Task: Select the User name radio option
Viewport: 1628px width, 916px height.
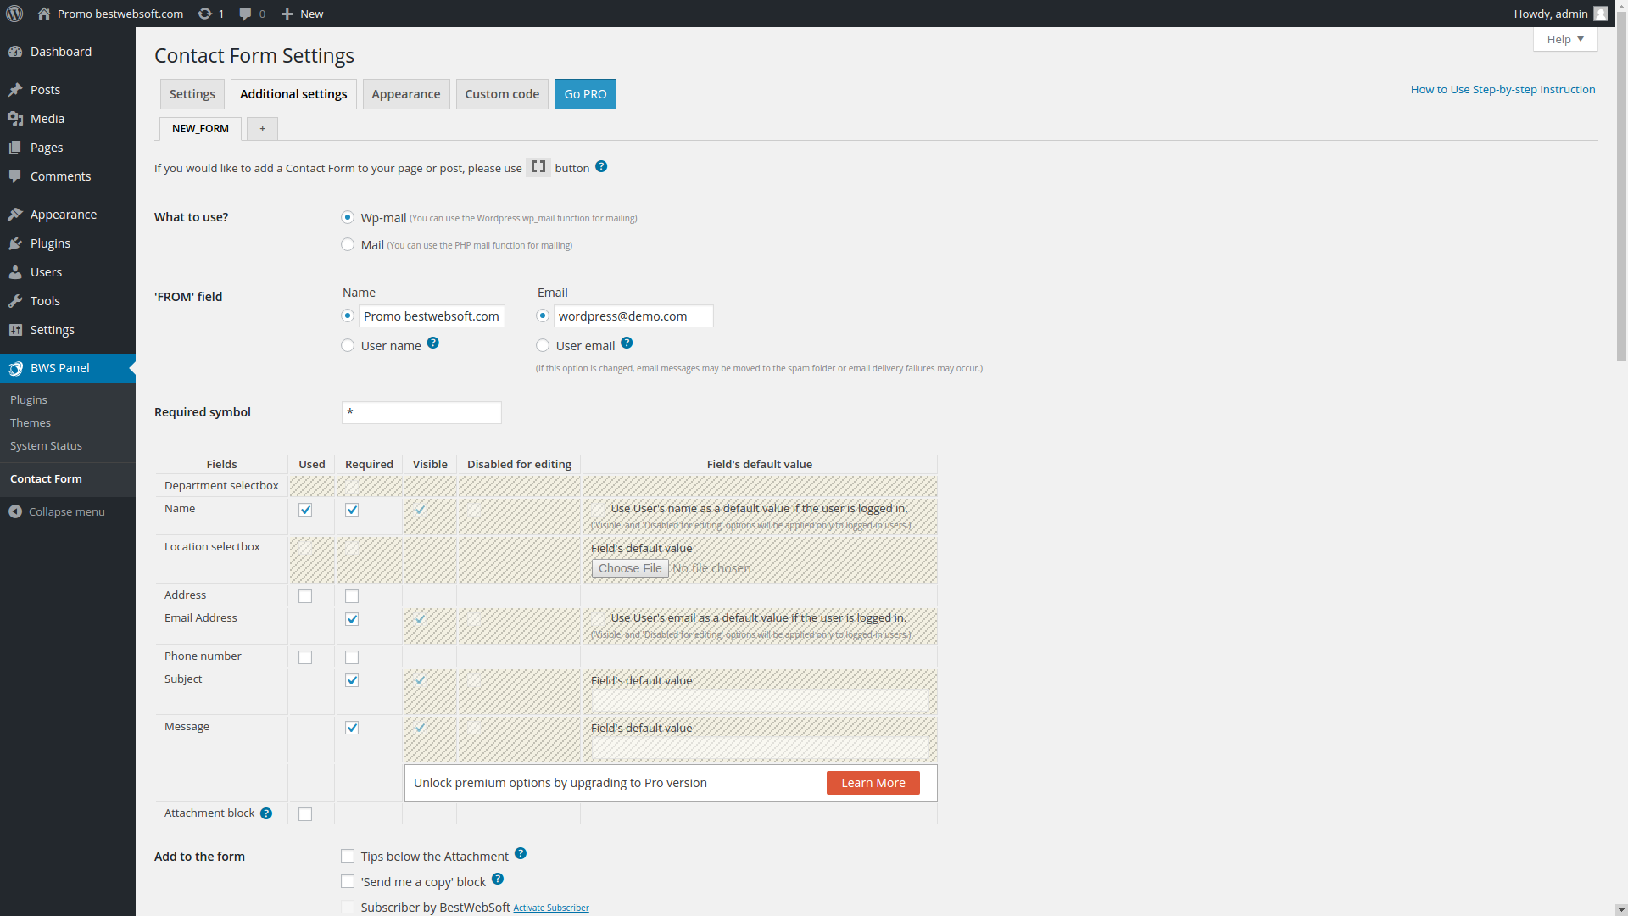Action: pyautogui.click(x=348, y=345)
